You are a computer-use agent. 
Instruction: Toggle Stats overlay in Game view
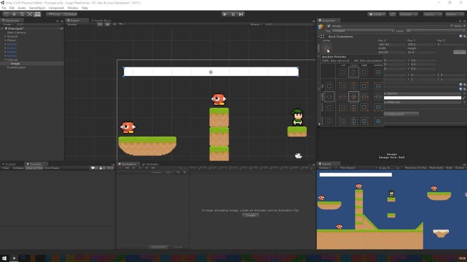click(449, 168)
